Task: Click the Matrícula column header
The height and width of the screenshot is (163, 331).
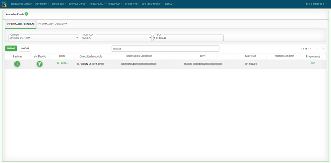Action: click(x=251, y=56)
